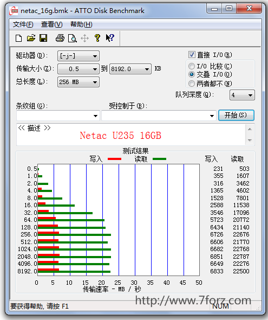Click the write value 1365
This screenshot has width=268, height=320.
pyautogui.click(x=217, y=190)
